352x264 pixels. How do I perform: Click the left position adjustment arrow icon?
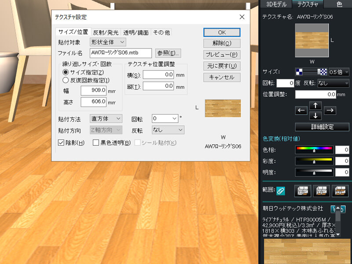pyautogui.click(x=302, y=111)
